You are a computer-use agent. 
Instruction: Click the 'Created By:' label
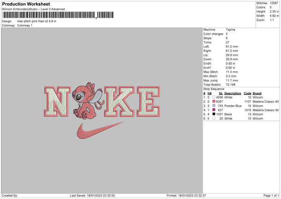(10, 195)
